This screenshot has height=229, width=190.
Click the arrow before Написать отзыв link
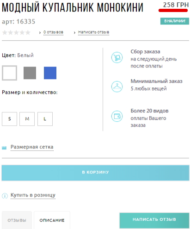pyautogui.click(x=74, y=32)
